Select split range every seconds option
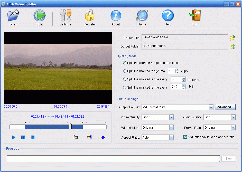The width and height of the screenshot is (242, 172). coord(125,79)
